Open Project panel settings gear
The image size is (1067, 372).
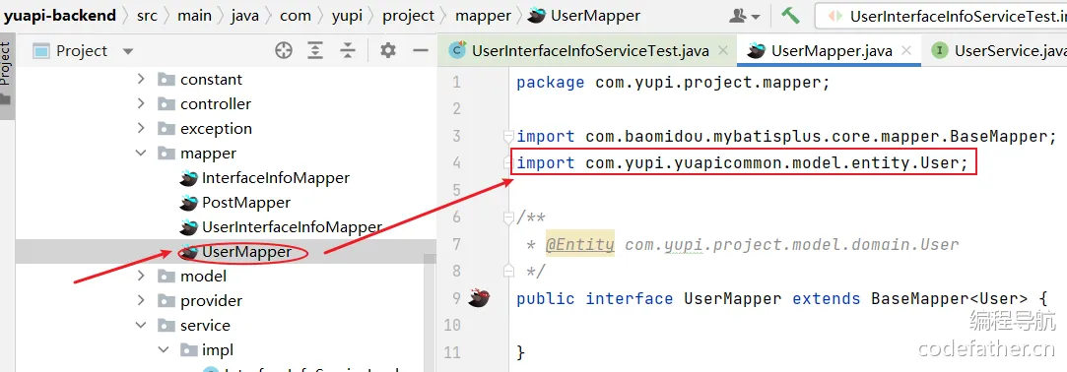(x=388, y=50)
